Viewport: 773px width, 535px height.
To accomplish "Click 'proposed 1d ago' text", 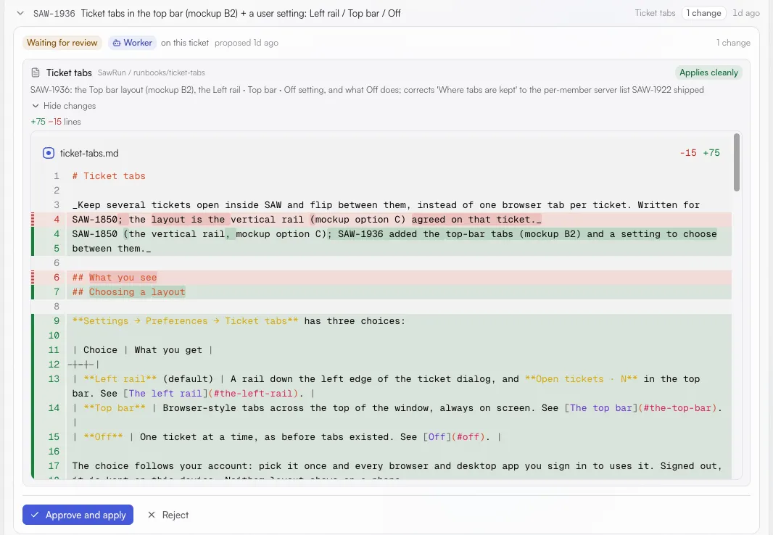I will [x=247, y=43].
